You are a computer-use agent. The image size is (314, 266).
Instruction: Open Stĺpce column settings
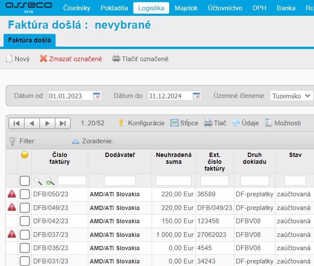point(184,123)
